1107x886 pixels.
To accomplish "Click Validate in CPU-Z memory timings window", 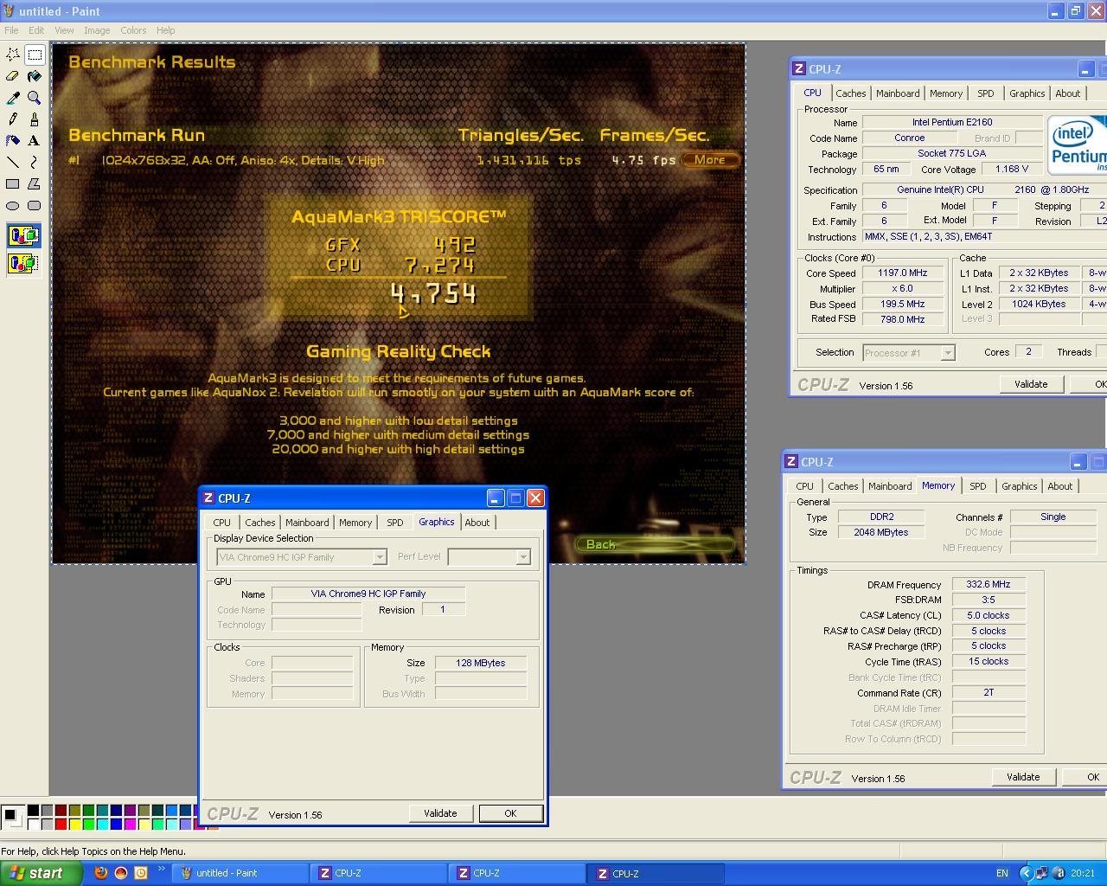I will (1023, 777).
